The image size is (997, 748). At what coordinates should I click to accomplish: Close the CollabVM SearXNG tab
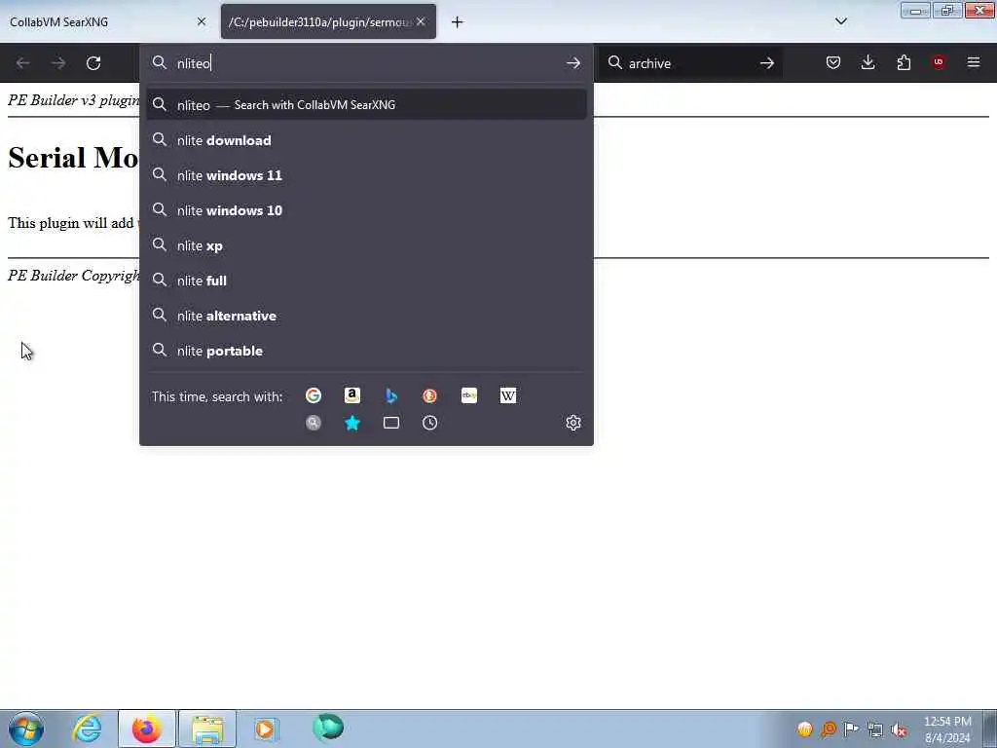point(202,21)
